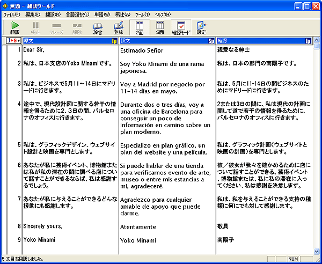322x264 pixels.
Task: Open the 言語選択(L) menu
Action: coord(77,14)
